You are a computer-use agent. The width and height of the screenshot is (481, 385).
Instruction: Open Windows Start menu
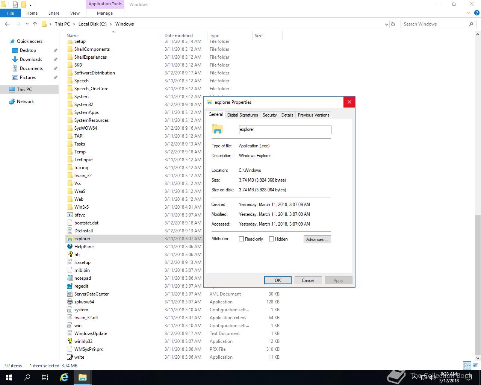pos(9,377)
